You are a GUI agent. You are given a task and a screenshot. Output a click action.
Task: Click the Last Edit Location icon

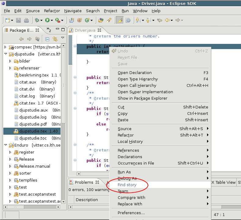[x=160, y=20]
